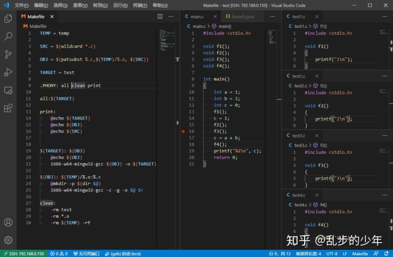Expand main() symbol breadcrumb
Image resolution: width=393 pixels, height=257 pixels.
pos(222,26)
